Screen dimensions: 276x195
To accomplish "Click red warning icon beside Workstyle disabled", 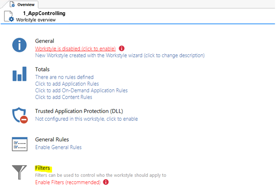I will point(122,48).
